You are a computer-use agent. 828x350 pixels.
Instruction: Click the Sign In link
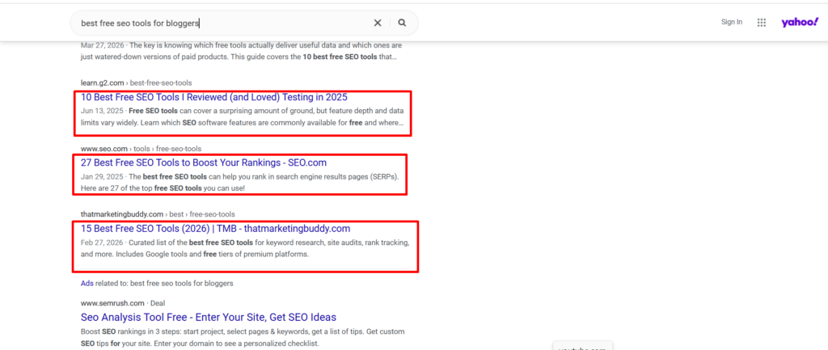pyautogui.click(x=731, y=22)
